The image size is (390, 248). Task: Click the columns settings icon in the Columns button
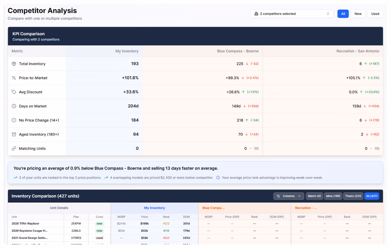click(x=280, y=196)
